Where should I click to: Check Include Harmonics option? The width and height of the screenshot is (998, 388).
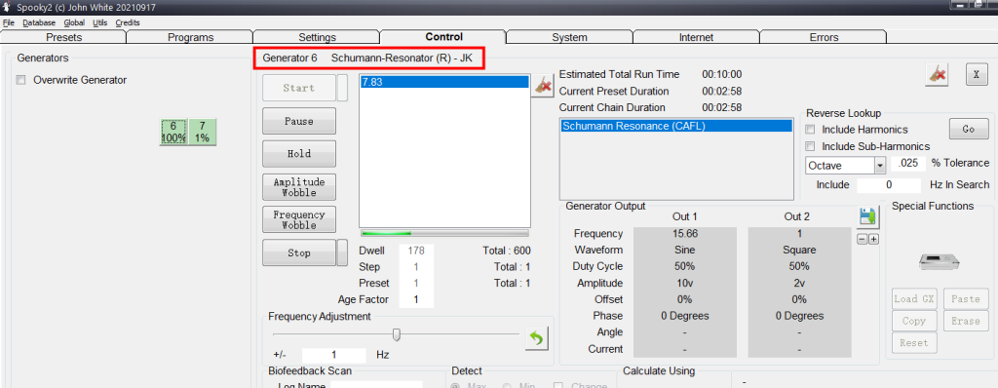pos(810,130)
